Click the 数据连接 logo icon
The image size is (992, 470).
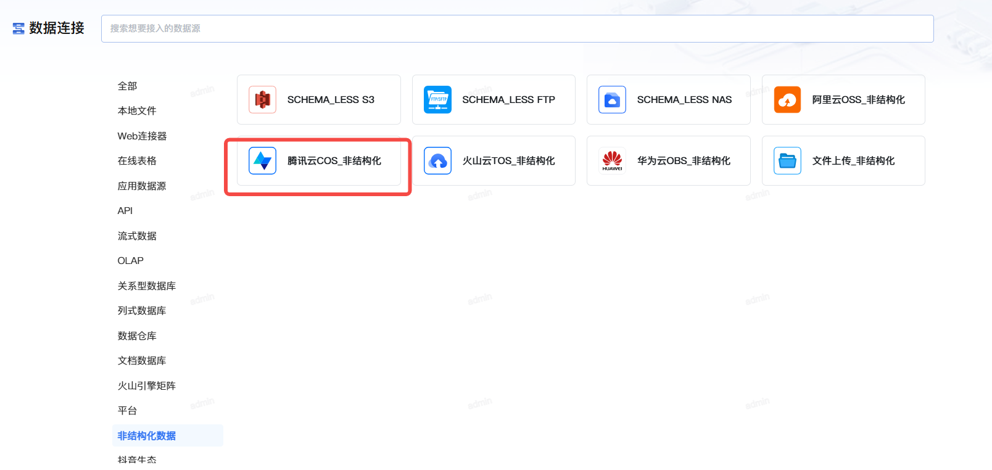19,28
